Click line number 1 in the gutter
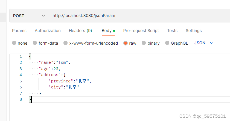 click(21, 57)
